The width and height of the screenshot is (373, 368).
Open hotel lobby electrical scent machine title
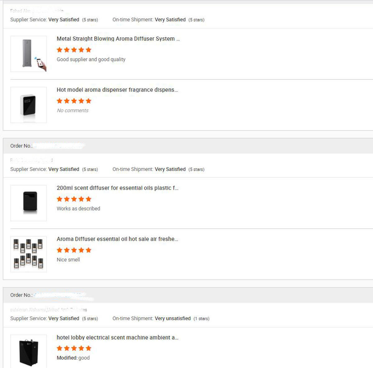pos(117,337)
